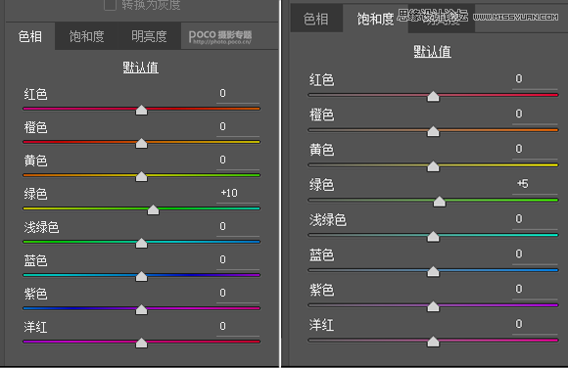The height and width of the screenshot is (368, 568).
Task: Switch to 饱和度 tab in left panel
Action: (86, 36)
